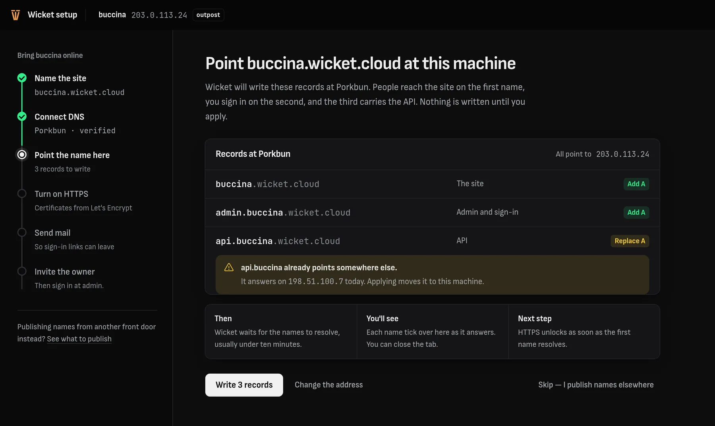Screen dimensions: 715x426
Task: Click the Admin and sign-in description cell
Action: (487, 212)
